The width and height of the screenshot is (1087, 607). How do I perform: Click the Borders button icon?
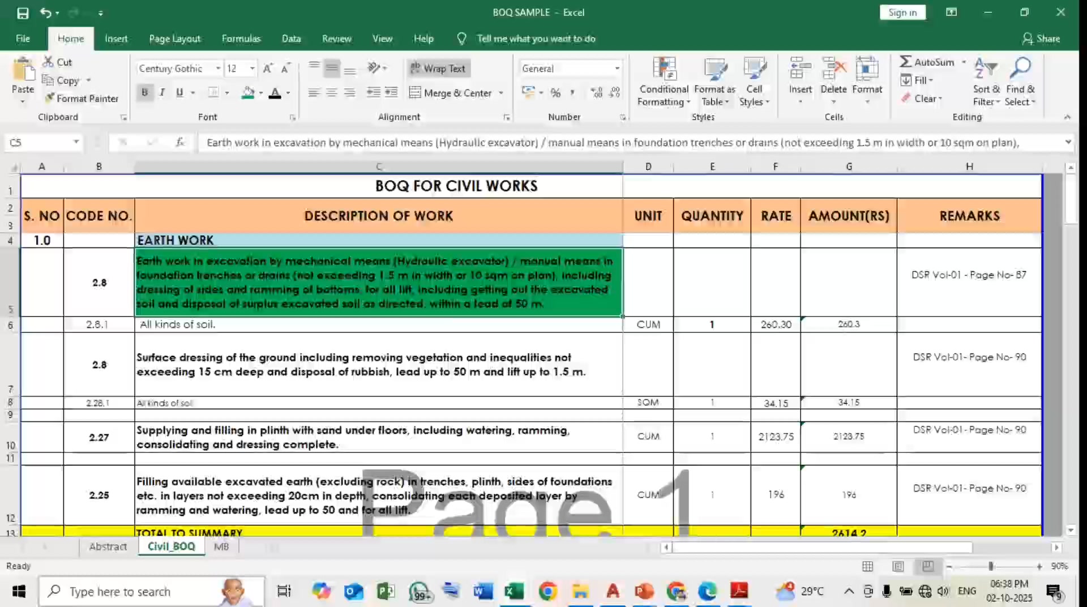213,92
